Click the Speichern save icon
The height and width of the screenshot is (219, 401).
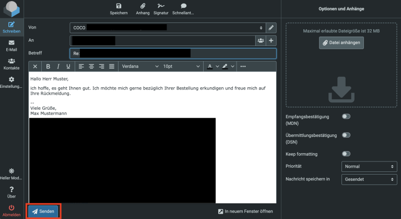coord(119,8)
